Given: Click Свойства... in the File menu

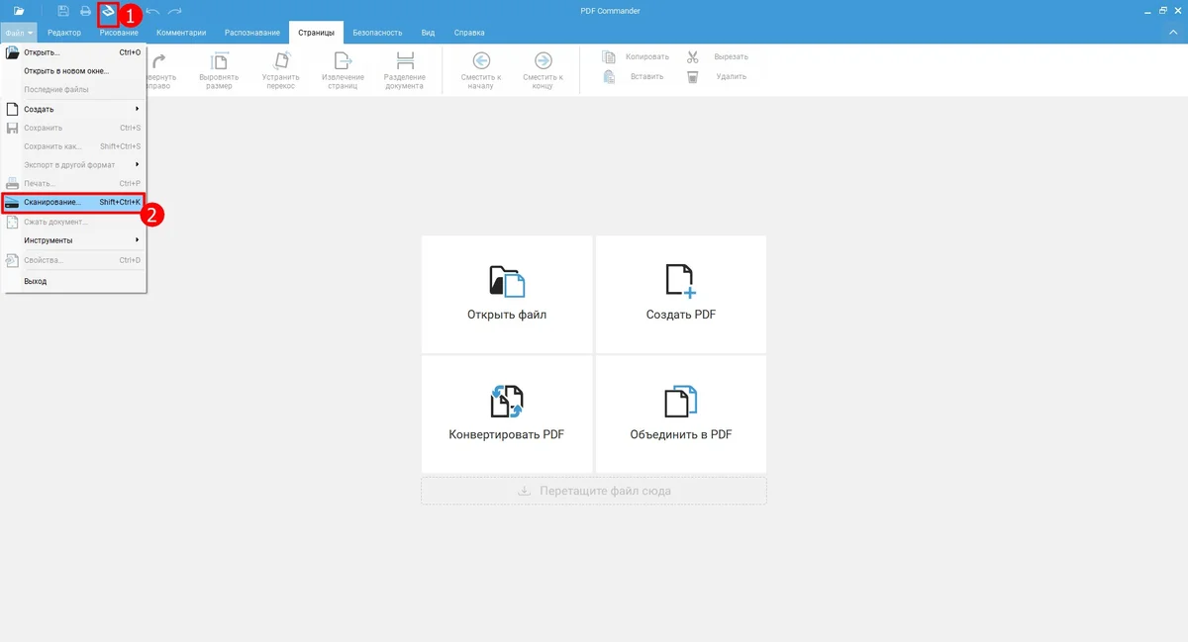Looking at the screenshot, I should [x=75, y=260].
